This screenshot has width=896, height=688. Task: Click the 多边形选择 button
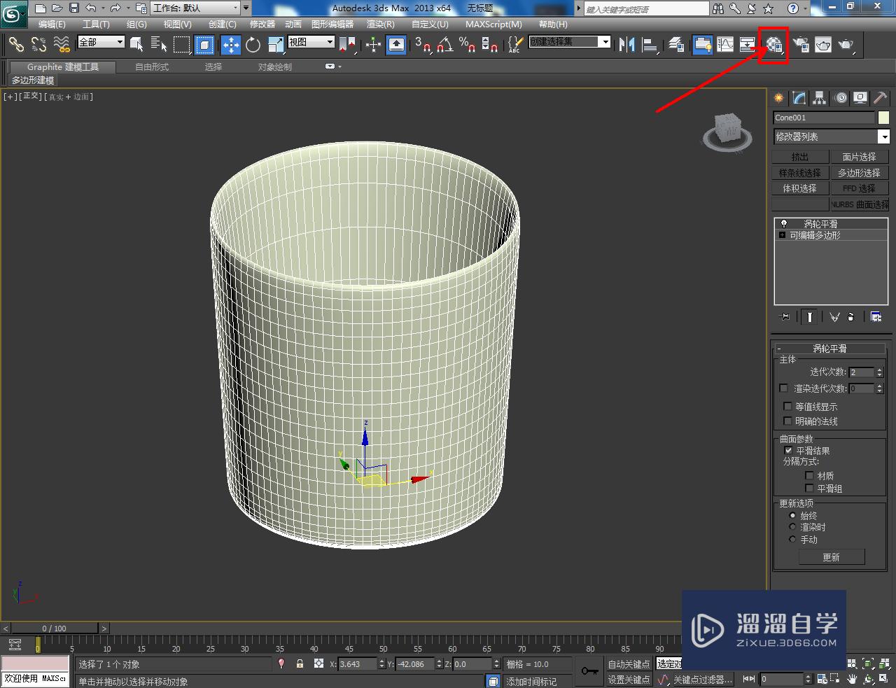click(x=859, y=172)
